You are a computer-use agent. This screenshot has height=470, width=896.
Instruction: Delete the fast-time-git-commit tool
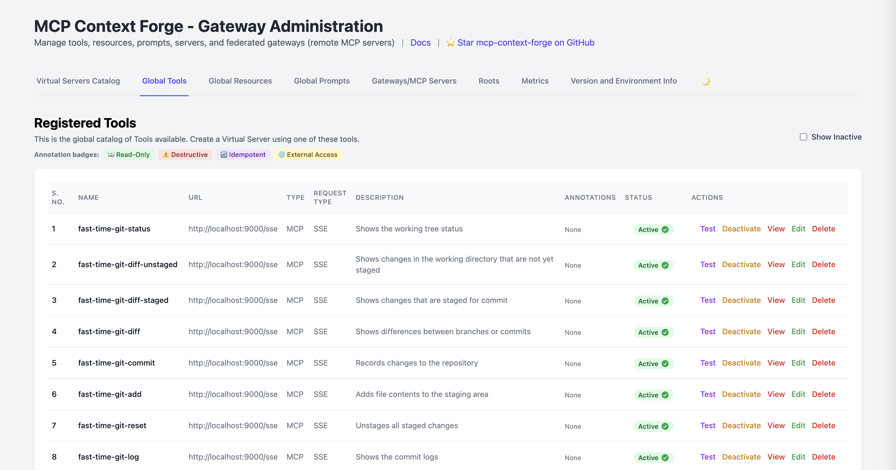click(x=824, y=363)
